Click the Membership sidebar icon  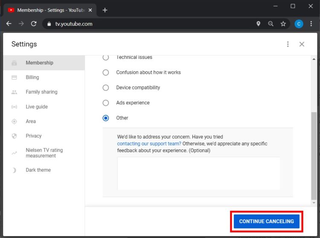(14, 63)
